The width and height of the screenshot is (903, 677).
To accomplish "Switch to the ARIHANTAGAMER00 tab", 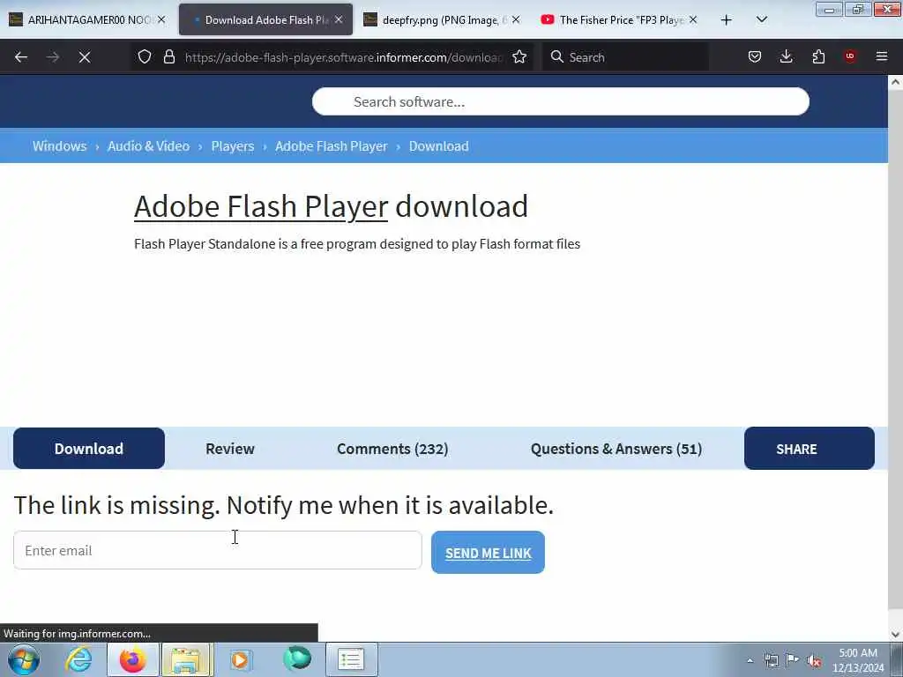I will [88, 19].
